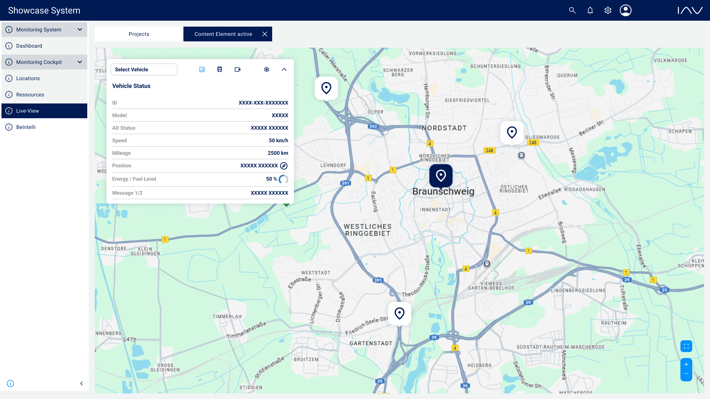Select the bus vehicle icon
Image resolution: width=710 pixels, height=399 pixels.
click(x=220, y=69)
